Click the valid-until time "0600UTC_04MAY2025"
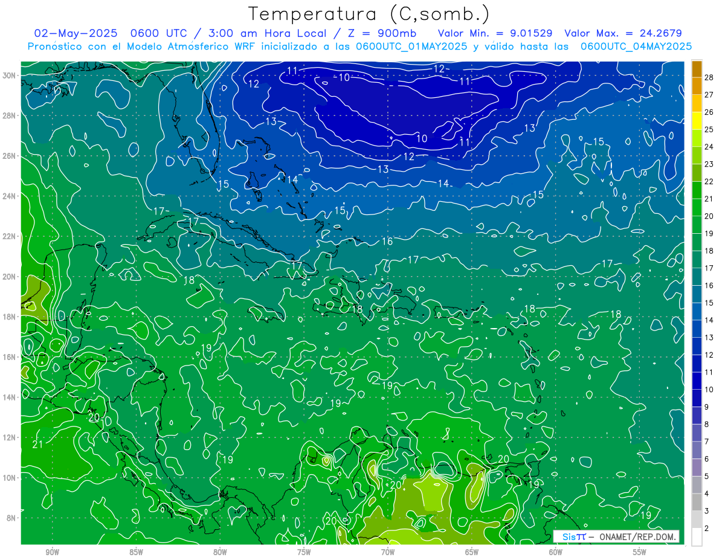725x560 pixels. point(636,47)
